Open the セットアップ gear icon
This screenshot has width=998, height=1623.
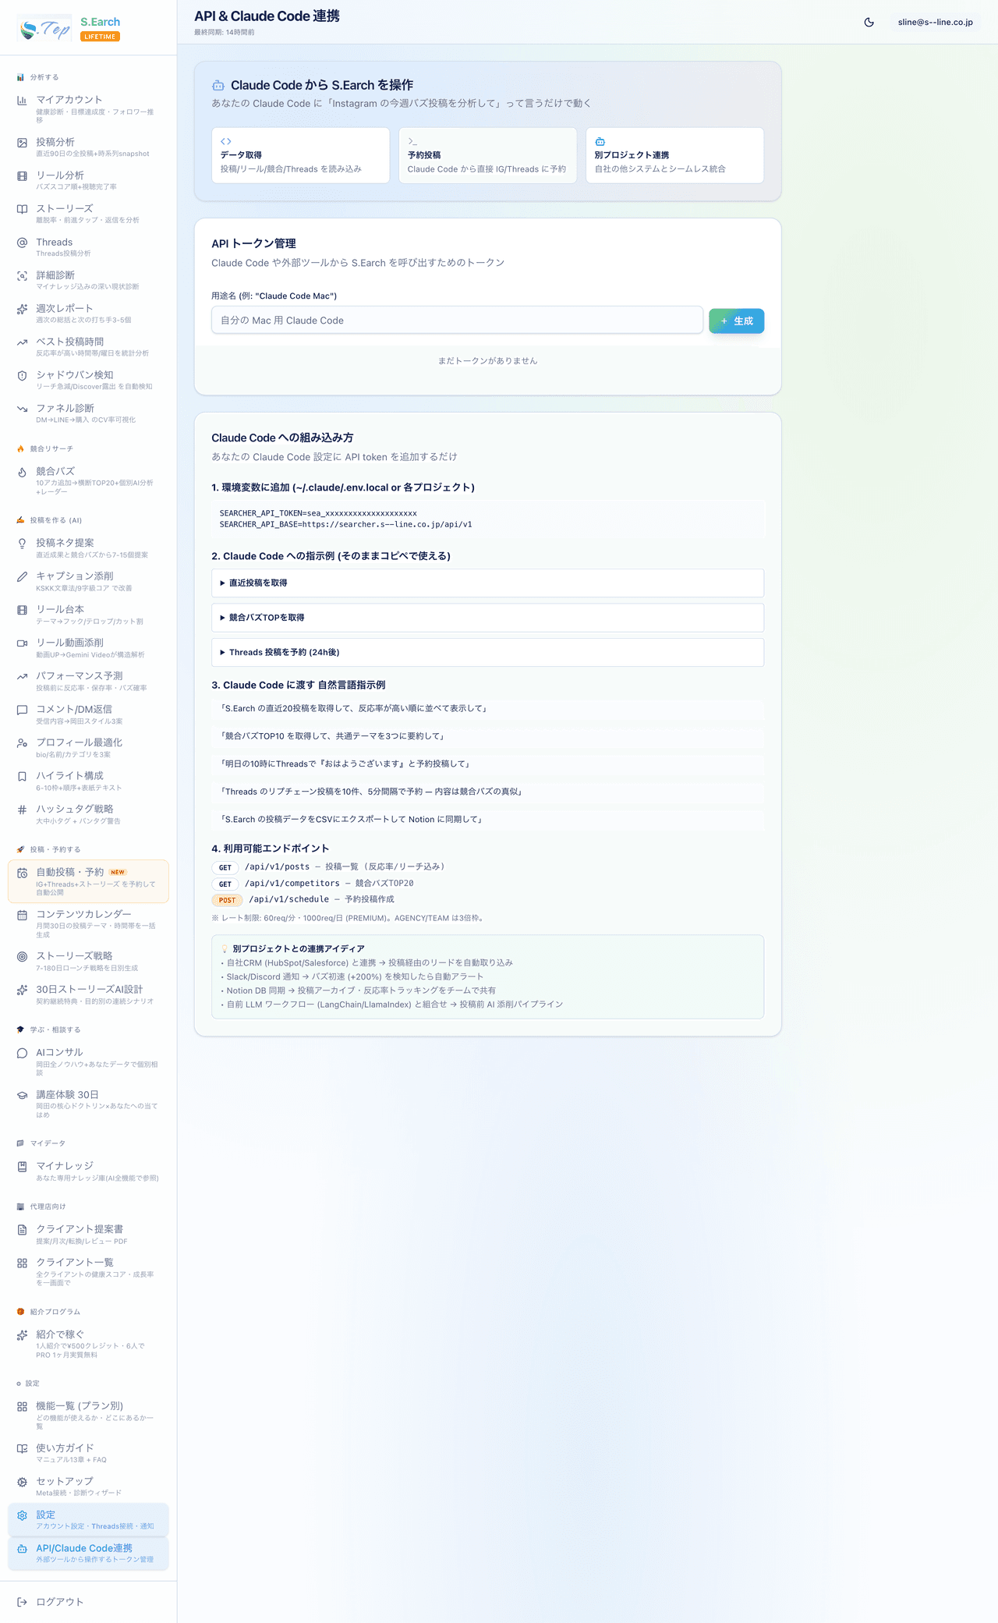(x=22, y=1482)
